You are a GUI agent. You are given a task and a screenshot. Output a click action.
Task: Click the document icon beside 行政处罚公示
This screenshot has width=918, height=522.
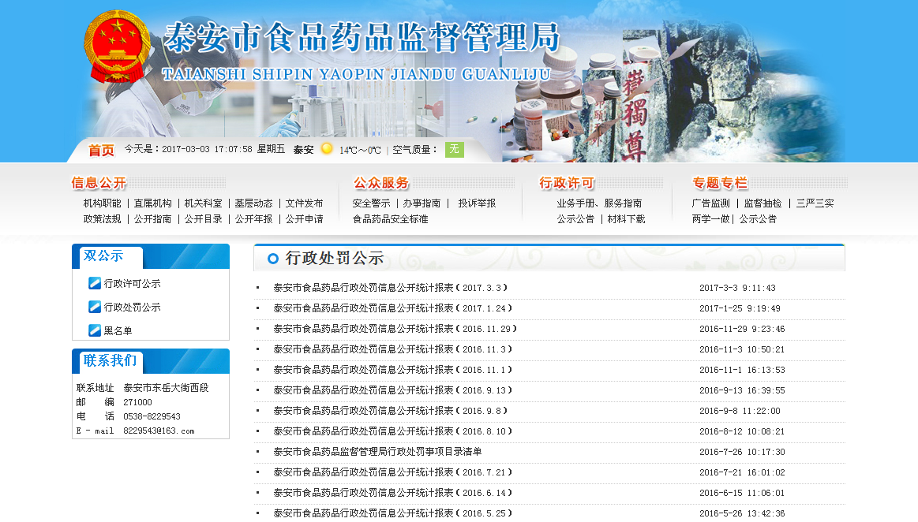point(94,308)
